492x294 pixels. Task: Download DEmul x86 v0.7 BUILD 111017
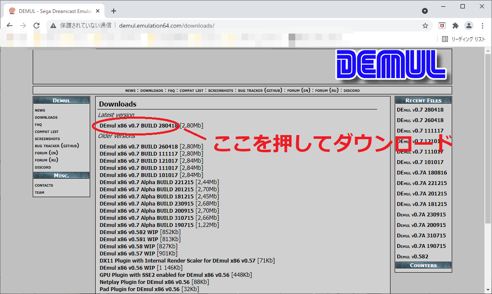pos(139,168)
